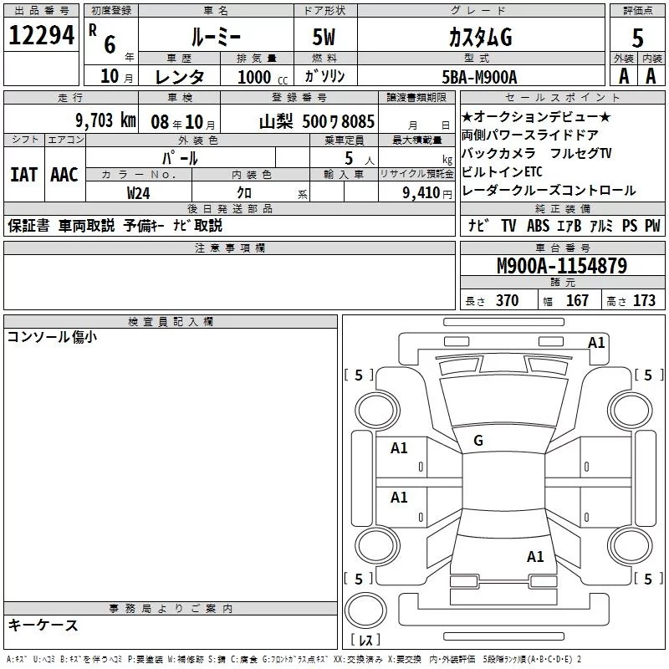Select the rear-left tire [5] rating marker
Viewport: 669px width, 669px height.
(359, 579)
